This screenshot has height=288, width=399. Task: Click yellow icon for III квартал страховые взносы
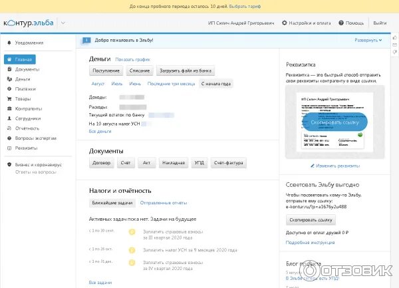pyautogui.click(x=132, y=232)
